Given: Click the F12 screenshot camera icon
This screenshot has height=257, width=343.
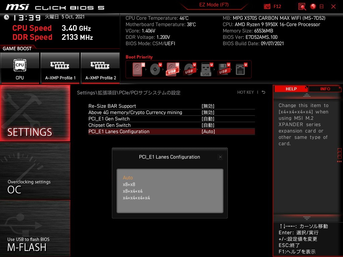Looking at the screenshot, I should click(267, 7).
